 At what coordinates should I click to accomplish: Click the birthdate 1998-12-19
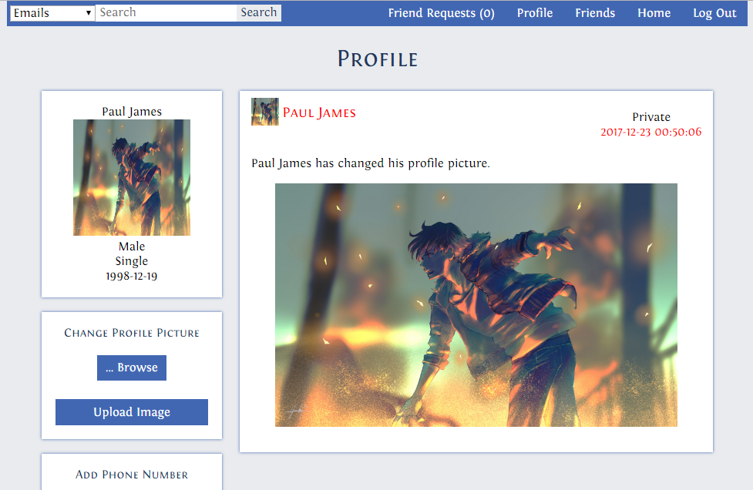(132, 276)
